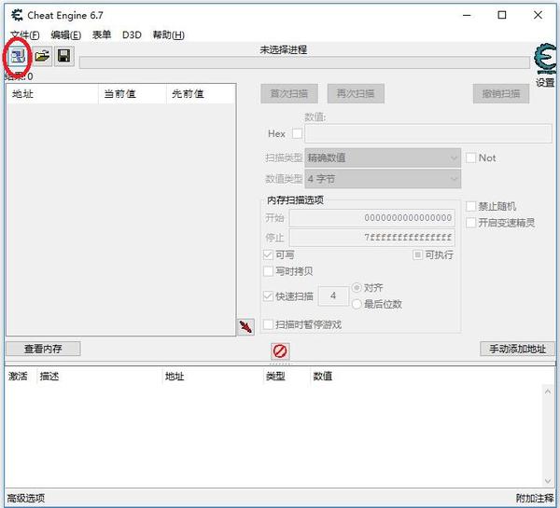Open the 数值类型 dropdown

383,179
